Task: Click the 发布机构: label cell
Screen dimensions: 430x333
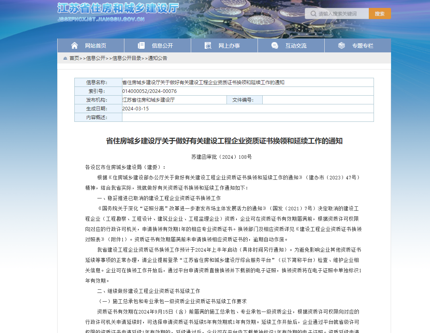Action: point(98,100)
